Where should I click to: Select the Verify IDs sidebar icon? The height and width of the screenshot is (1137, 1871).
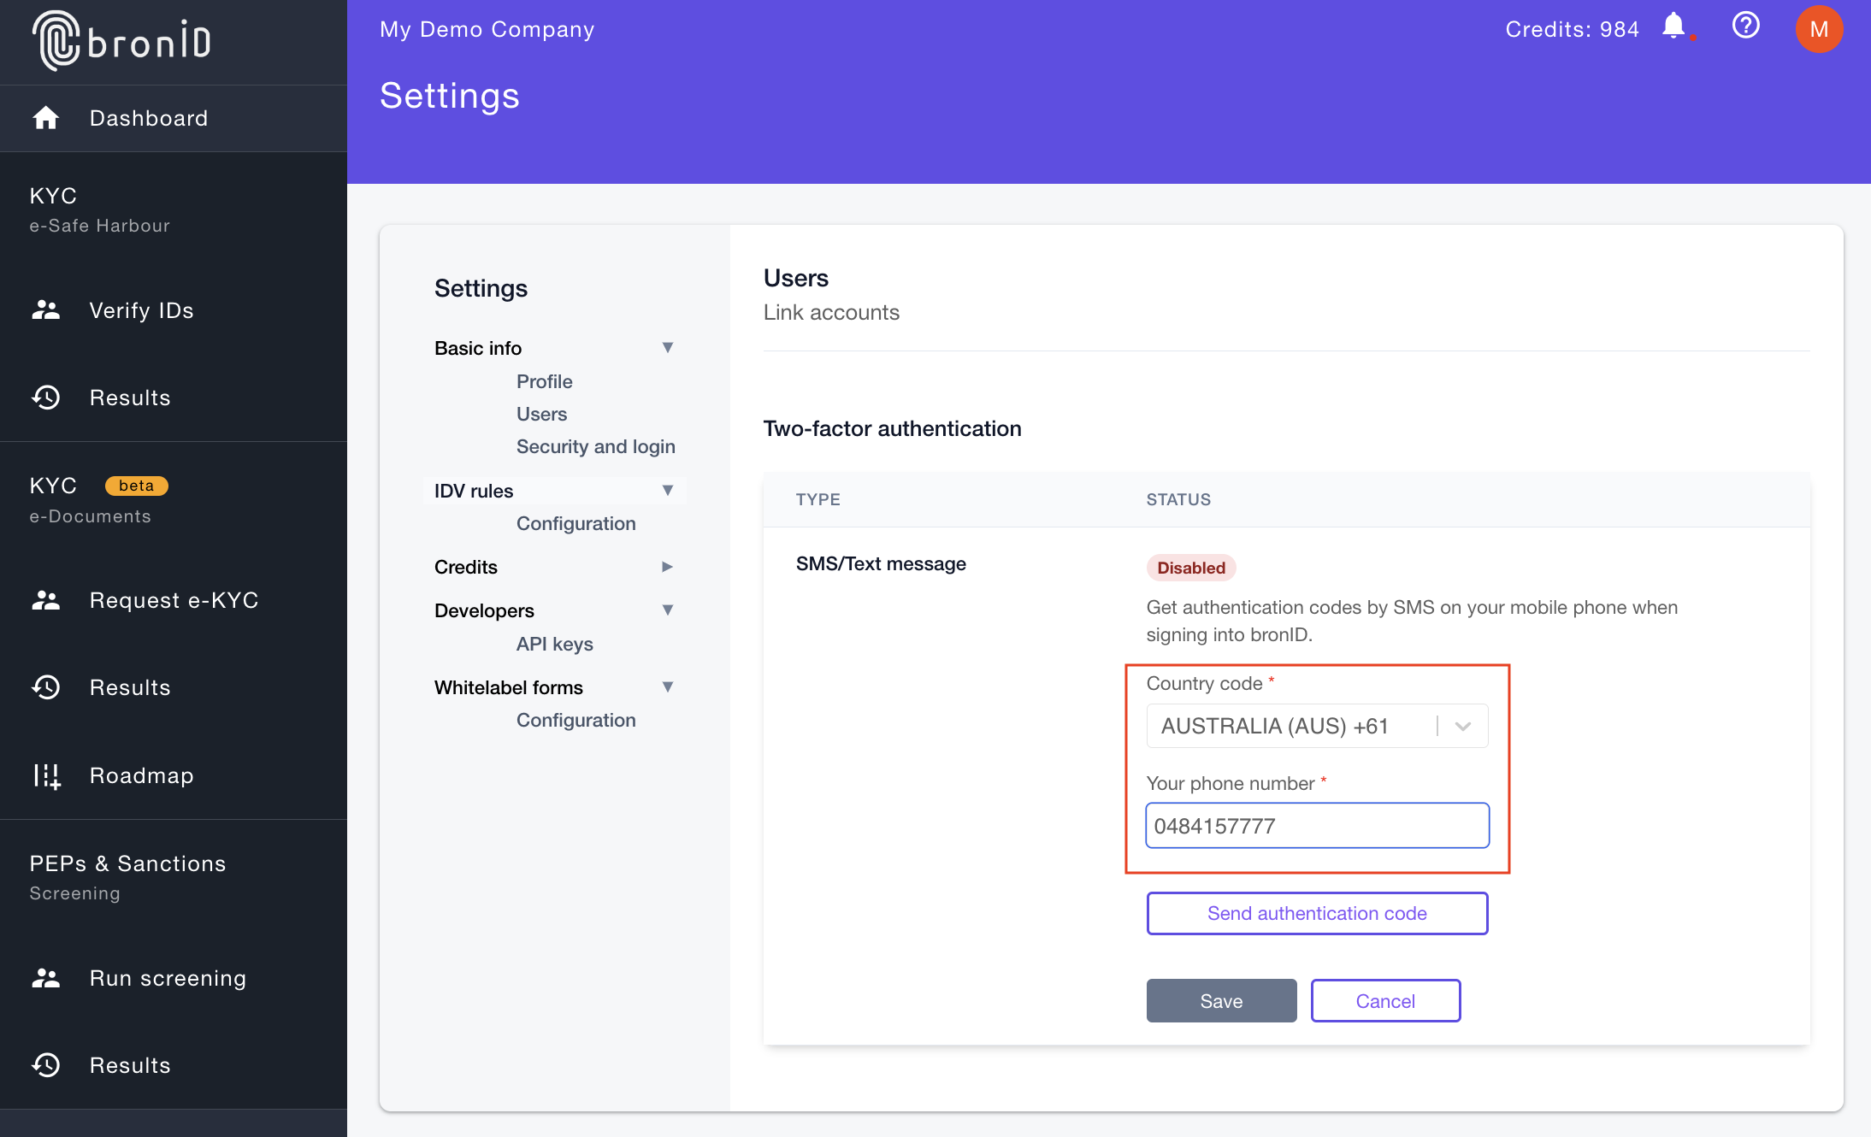(x=46, y=310)
